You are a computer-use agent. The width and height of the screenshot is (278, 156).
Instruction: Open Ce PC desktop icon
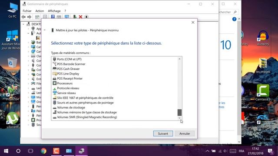(13, 10)
